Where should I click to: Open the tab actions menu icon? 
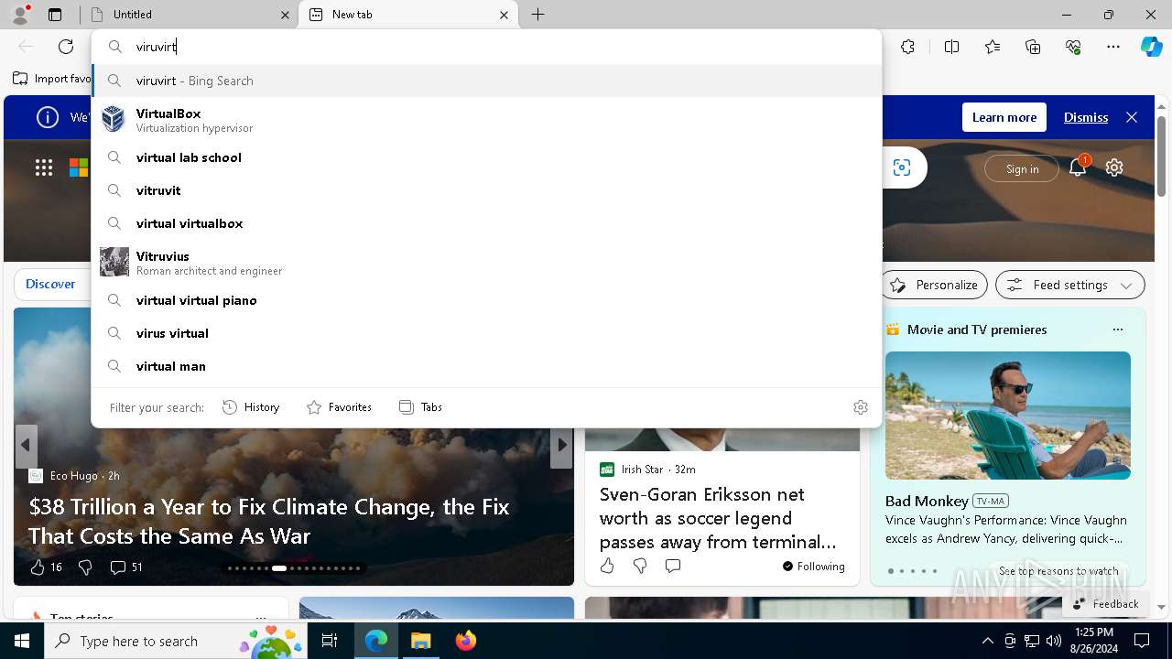coord(55,15)
